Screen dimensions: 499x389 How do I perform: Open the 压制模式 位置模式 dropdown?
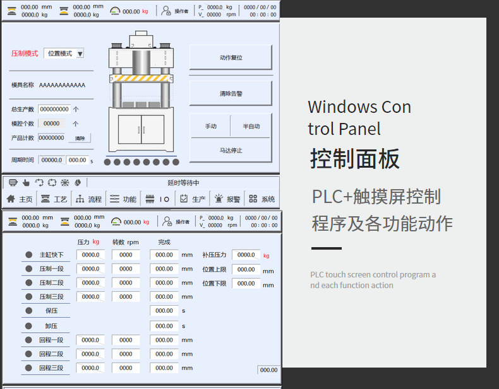pos(64,54)
